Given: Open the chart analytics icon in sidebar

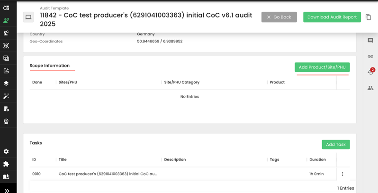Looking at the screenshot, I should tap(6, 71).
